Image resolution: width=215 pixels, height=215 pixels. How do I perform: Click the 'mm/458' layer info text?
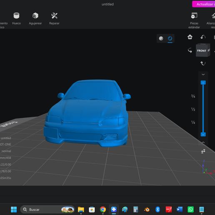pyautogui.click(x=5, y=158)
